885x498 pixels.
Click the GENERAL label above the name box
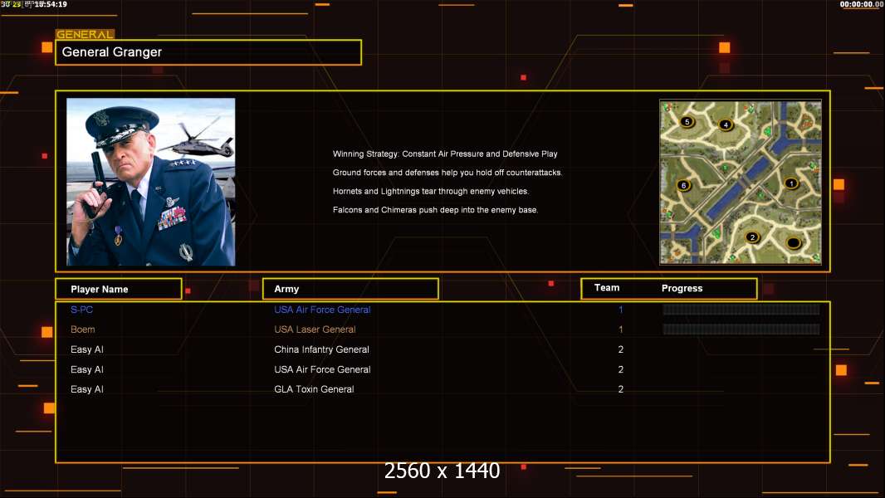click(x=85, y=34)
